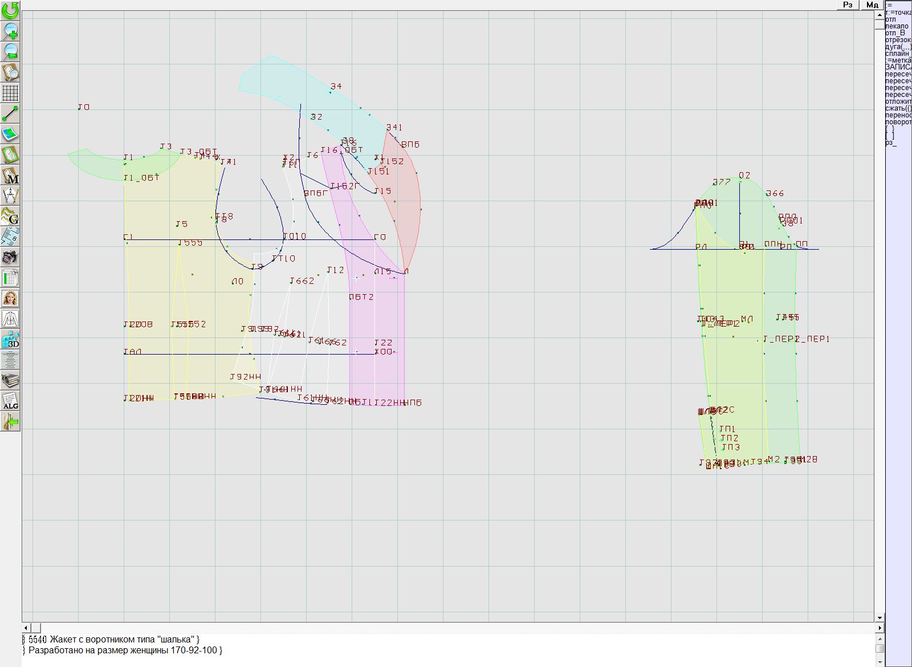Zoom out with the magnifier minus tool
Viewport: 912px width, 667px height.
pos(10,51)
